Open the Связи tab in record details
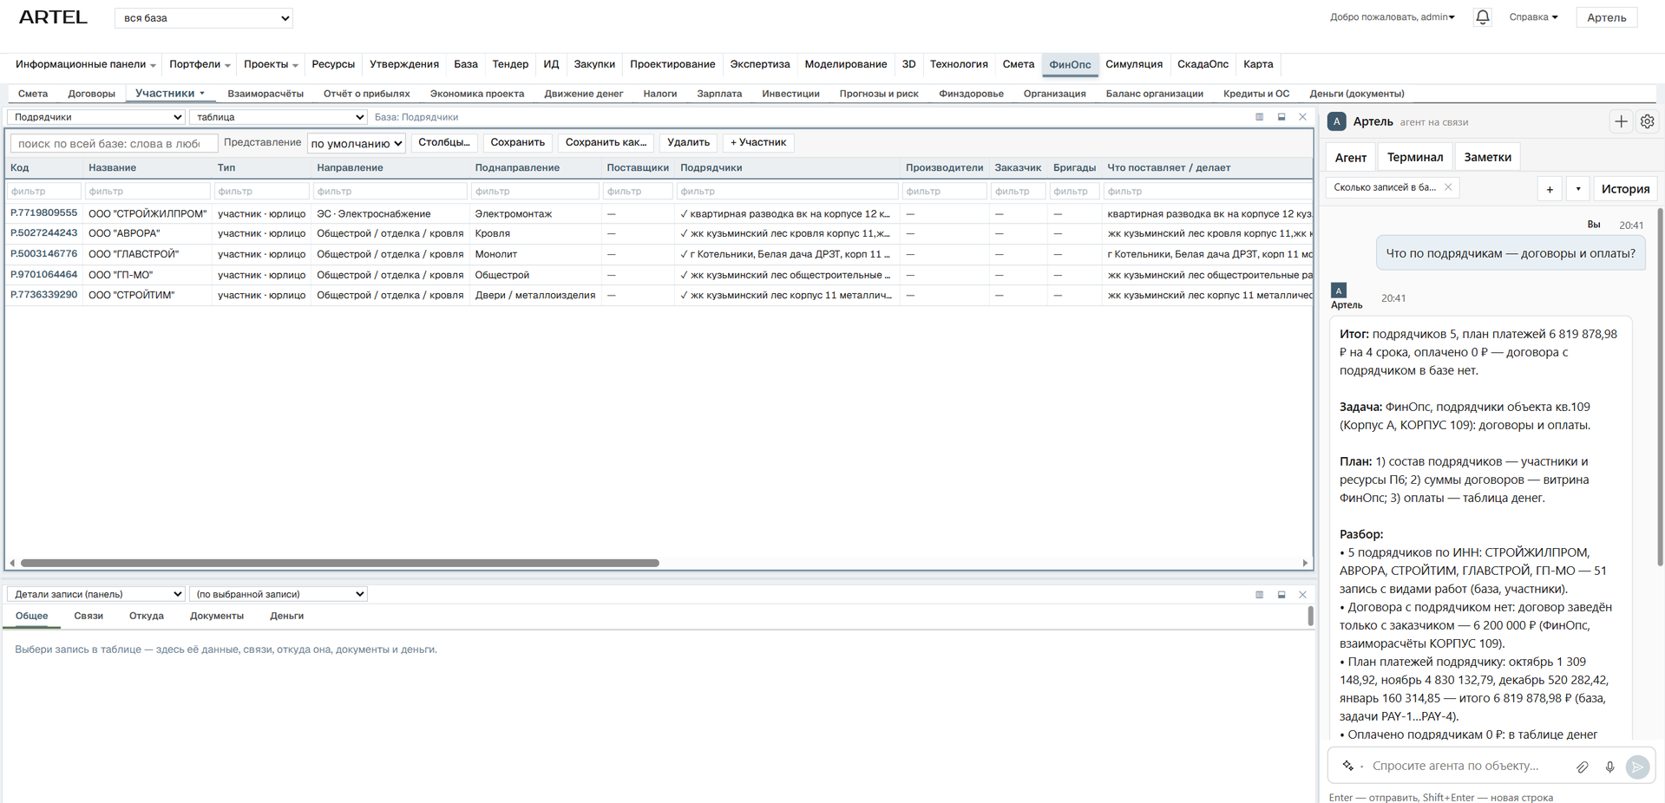 click(x=88, y=616)
